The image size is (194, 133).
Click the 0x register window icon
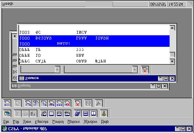tap(59, 113)
